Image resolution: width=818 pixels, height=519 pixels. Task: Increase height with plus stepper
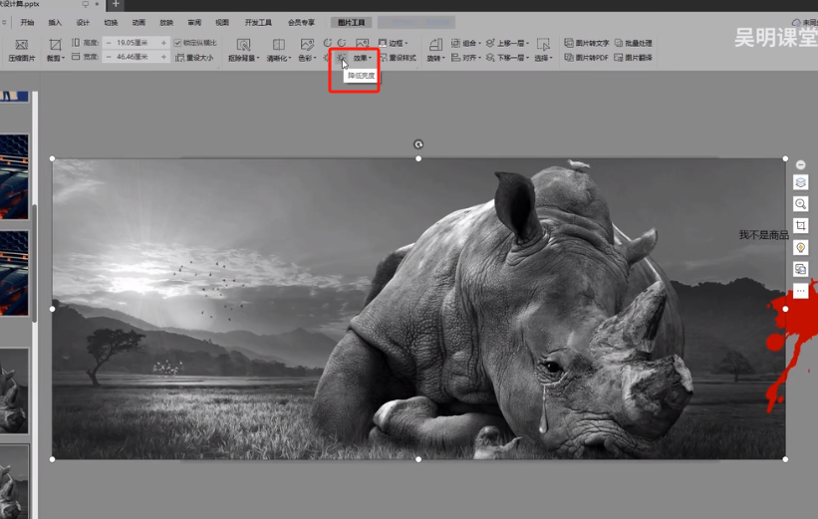163,43
